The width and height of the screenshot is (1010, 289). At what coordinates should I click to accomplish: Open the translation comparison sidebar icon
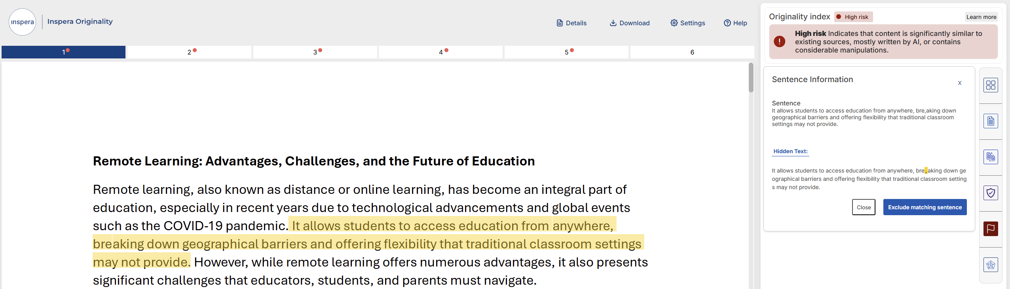(991, 157)
